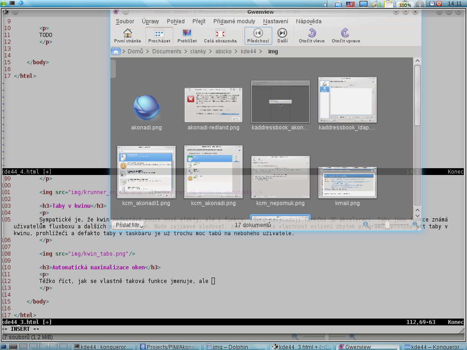Expand the arrow after abicko breadcrumb
The height and width of the screenshot is (350, 467).
(236, 51)
